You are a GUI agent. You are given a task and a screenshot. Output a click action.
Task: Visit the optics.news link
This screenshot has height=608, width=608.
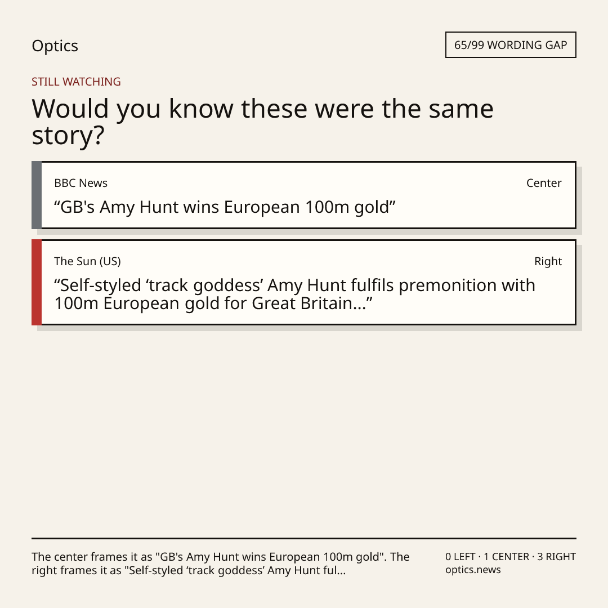pyautogui.click(x=473, y=570)
